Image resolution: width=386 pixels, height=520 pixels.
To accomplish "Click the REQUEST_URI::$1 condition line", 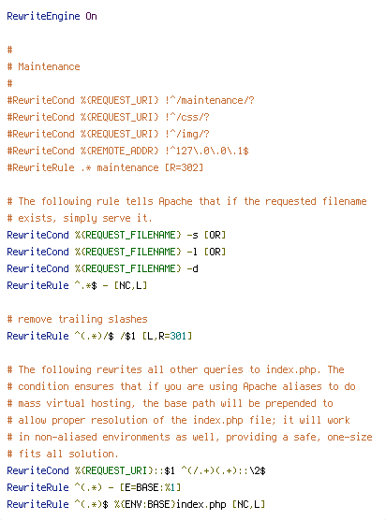I will 136,470.
